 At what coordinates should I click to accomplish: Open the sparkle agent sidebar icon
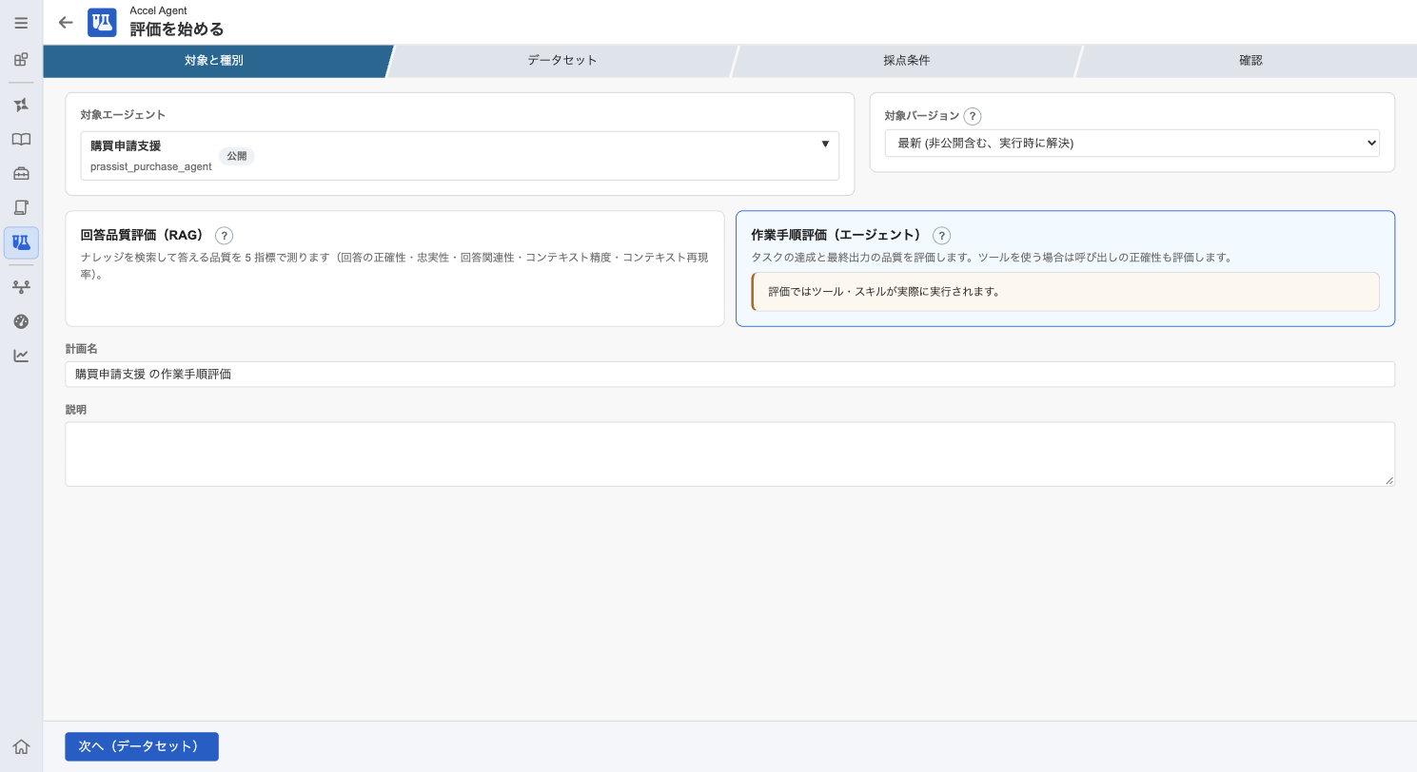[21, 105]
